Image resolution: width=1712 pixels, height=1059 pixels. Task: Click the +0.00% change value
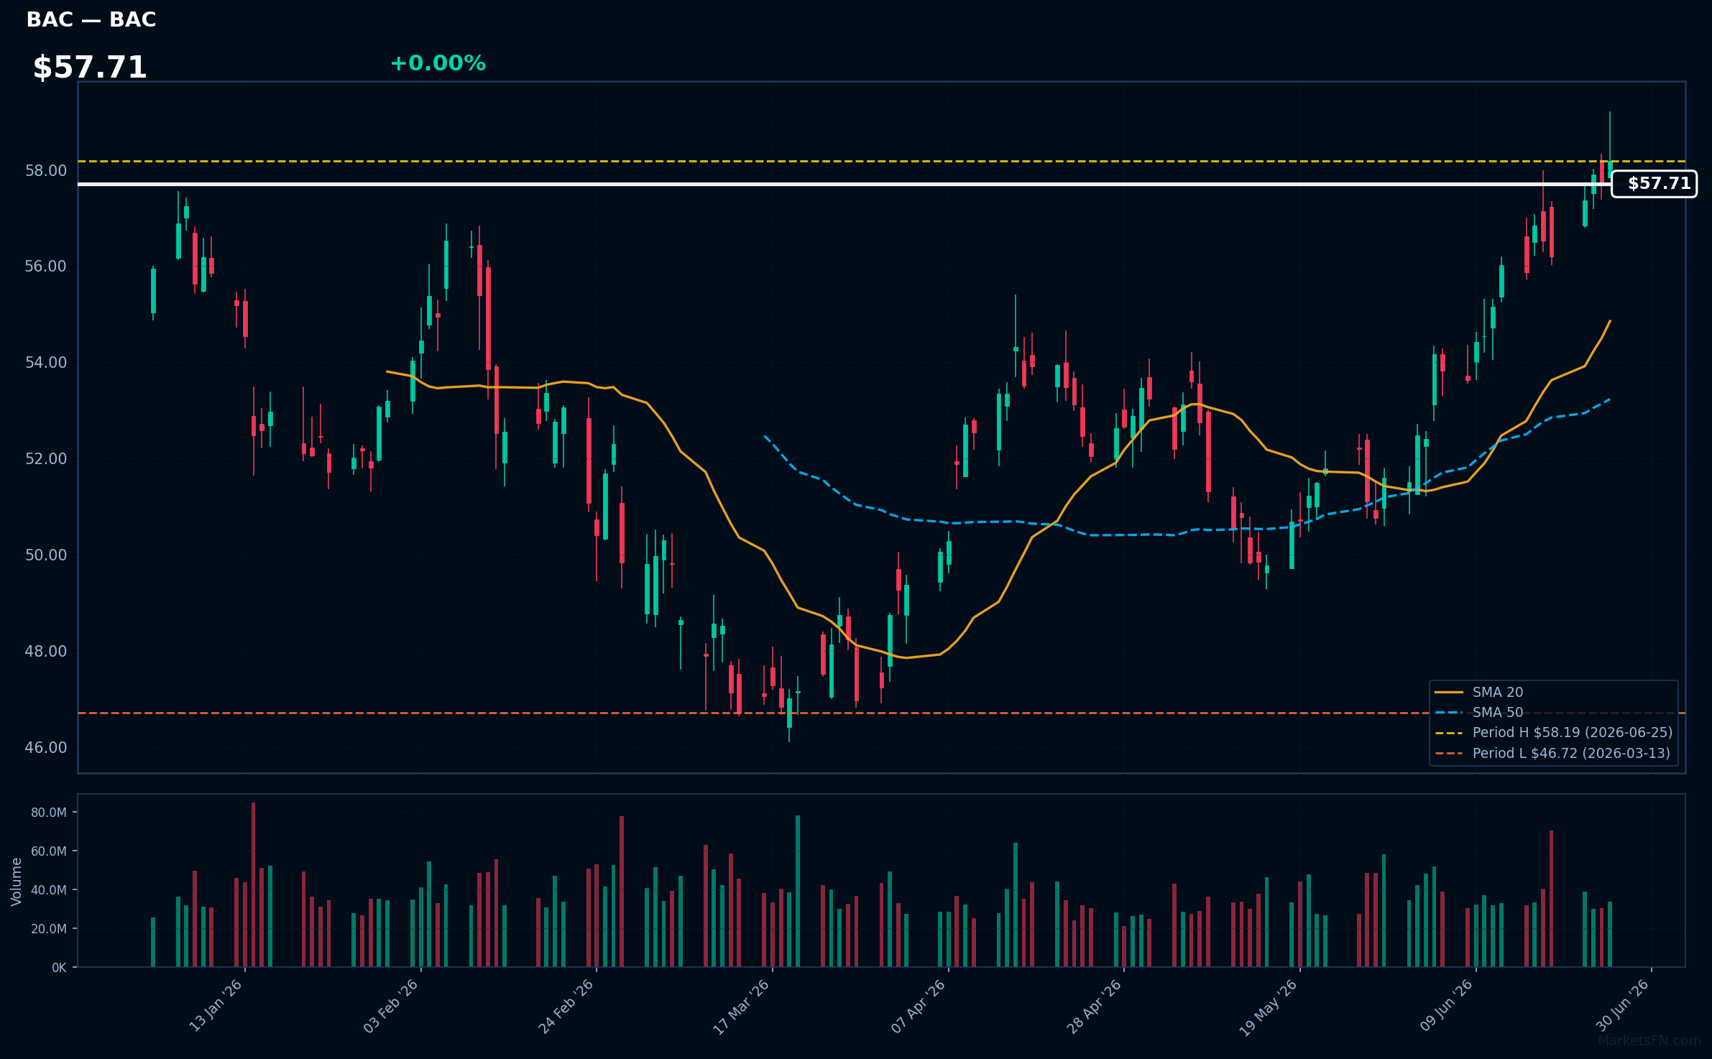(x=438, y=63)
